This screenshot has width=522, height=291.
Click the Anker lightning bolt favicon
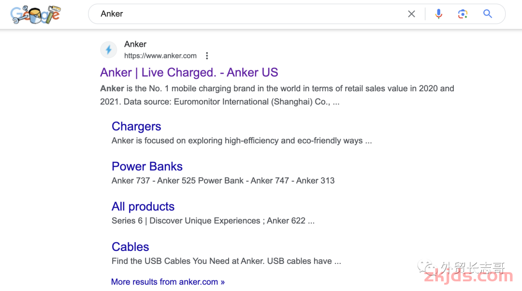[109, 50]
